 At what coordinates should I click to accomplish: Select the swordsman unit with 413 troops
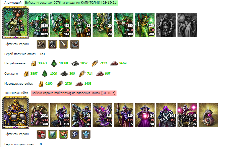60,25
